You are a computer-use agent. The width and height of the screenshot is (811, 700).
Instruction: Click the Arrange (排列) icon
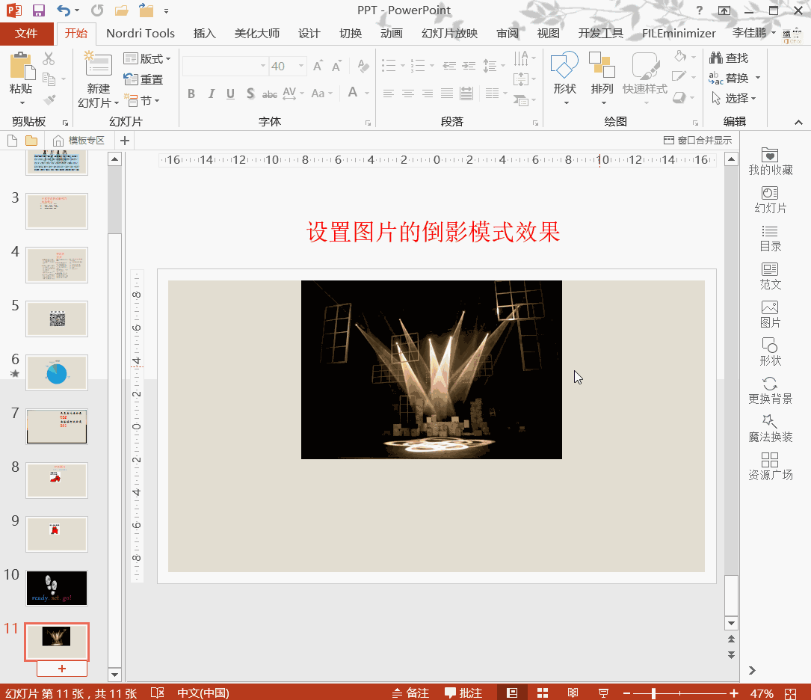(602, 64)
